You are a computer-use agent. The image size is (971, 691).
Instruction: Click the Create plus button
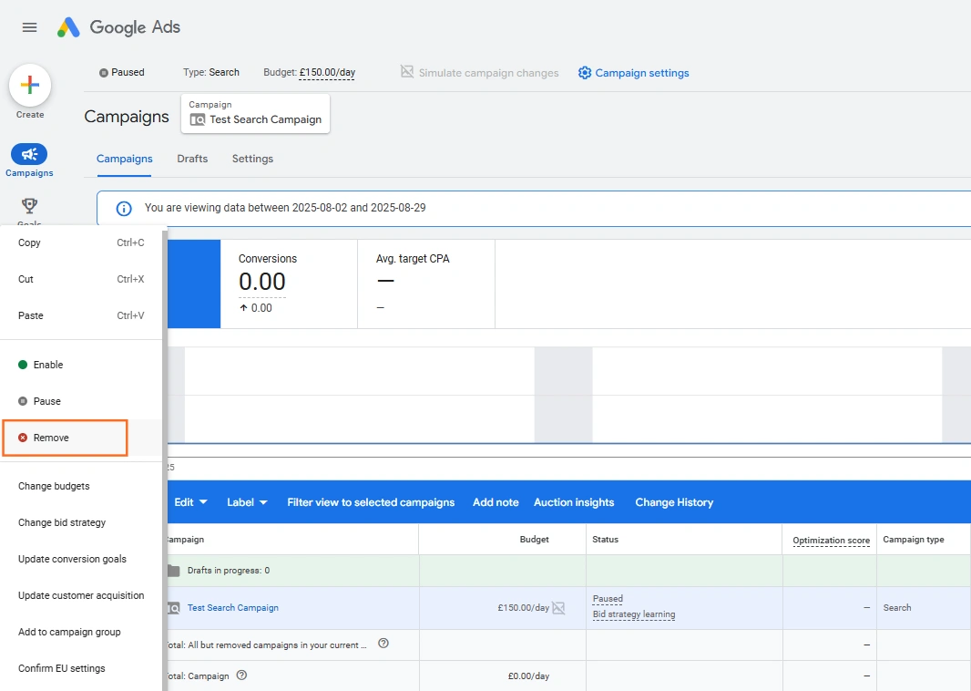[30, 85]
